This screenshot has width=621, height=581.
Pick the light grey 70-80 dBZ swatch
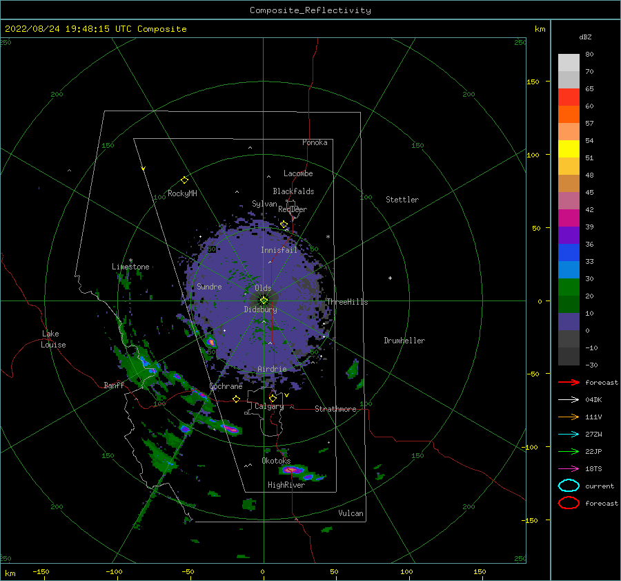point(569,62)
